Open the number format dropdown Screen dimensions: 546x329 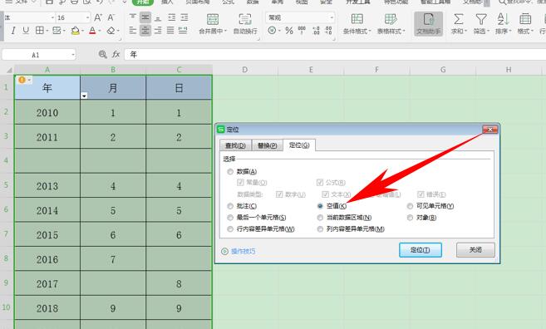(332, 17)
